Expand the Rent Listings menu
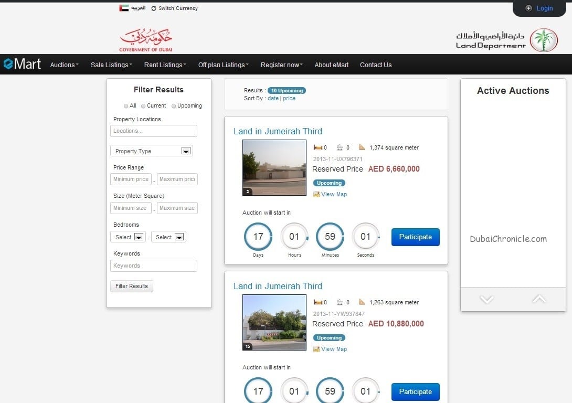The width and height of the screenshot is (572, 403). click(x=165, y=65)
